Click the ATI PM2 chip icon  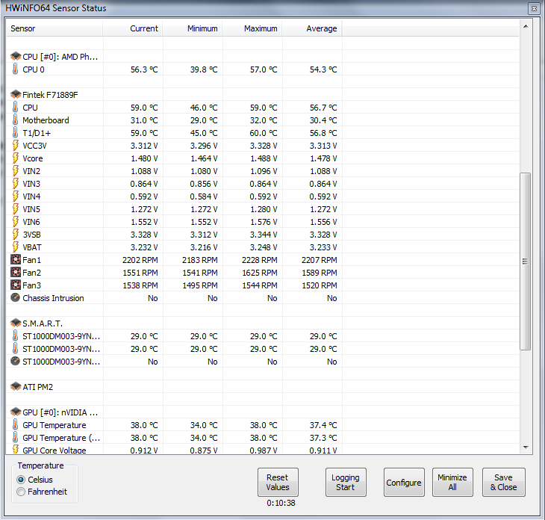tap(16, 386)
